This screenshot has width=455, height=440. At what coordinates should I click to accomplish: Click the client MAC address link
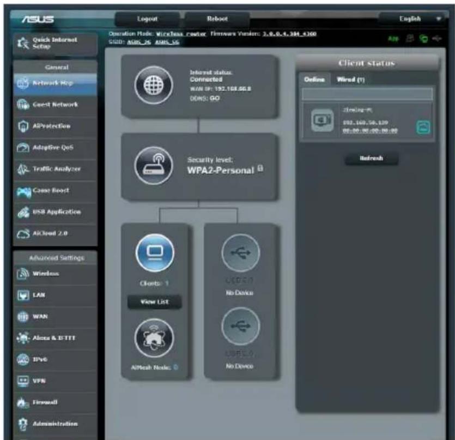[370, 131]
